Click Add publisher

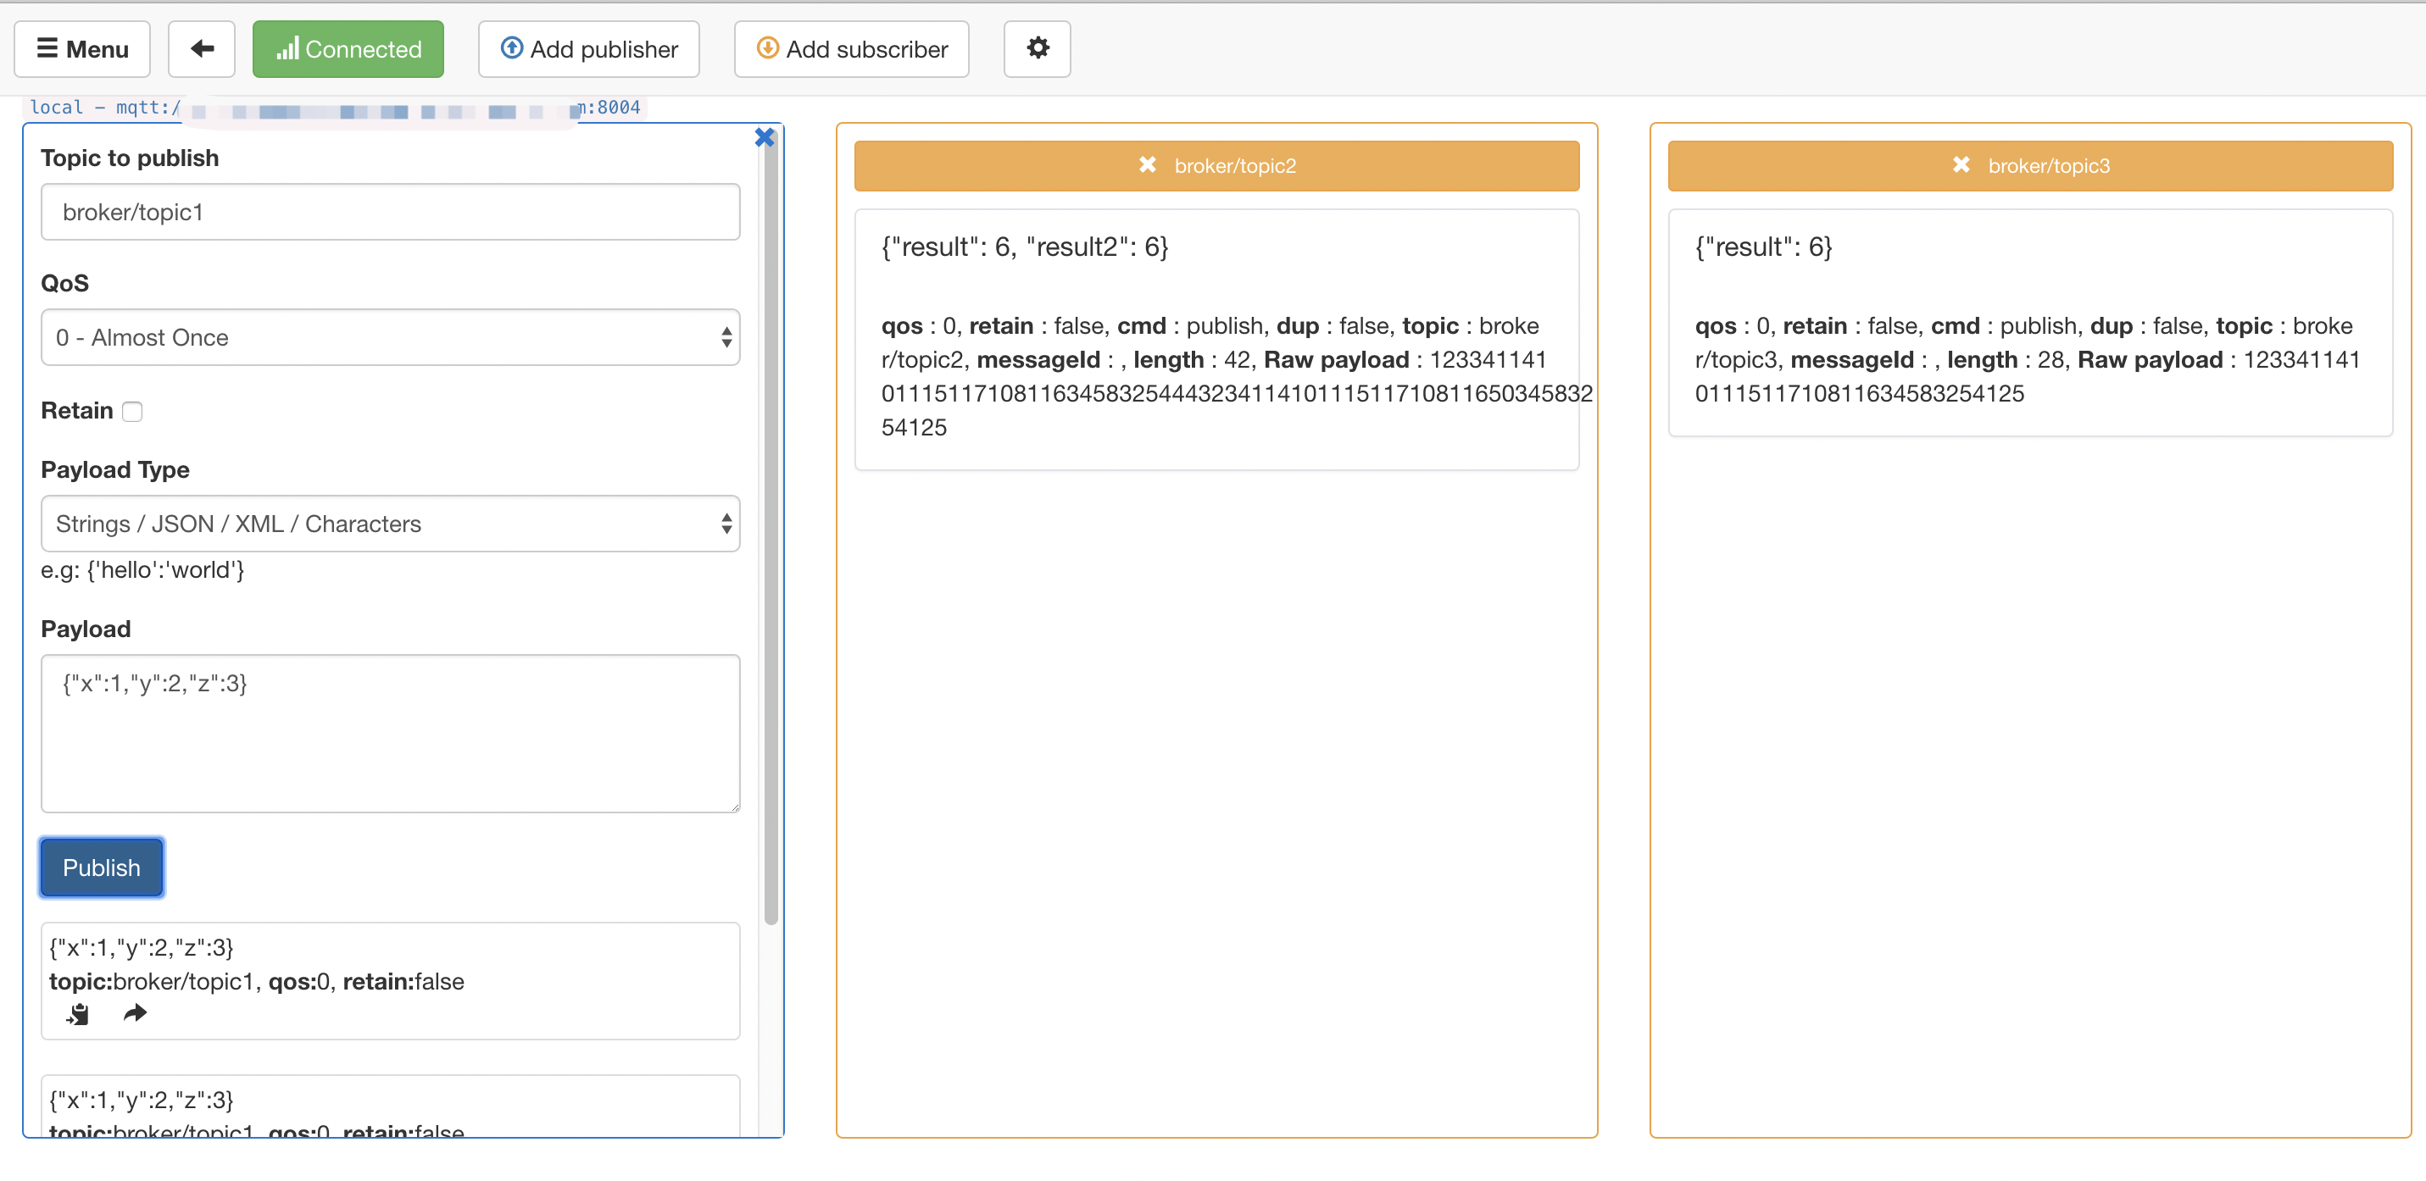588,49
